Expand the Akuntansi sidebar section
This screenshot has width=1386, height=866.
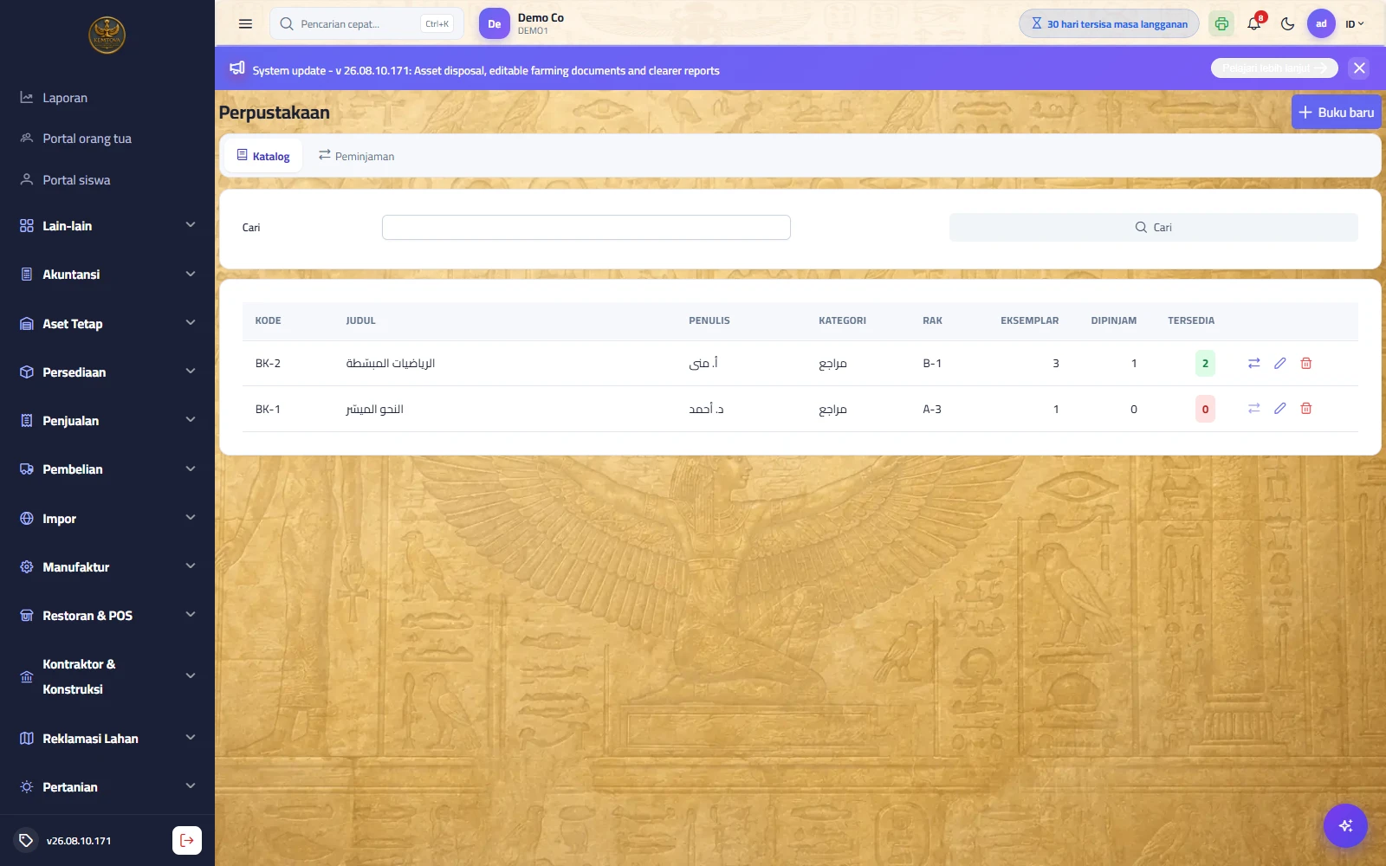point(107,275)
